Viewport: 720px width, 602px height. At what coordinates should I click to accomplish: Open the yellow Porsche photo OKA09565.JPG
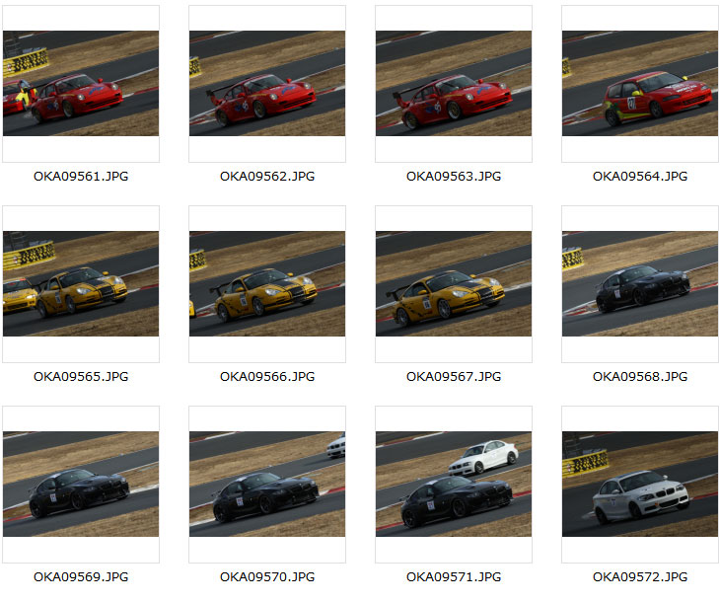click(x=81, y=283)
